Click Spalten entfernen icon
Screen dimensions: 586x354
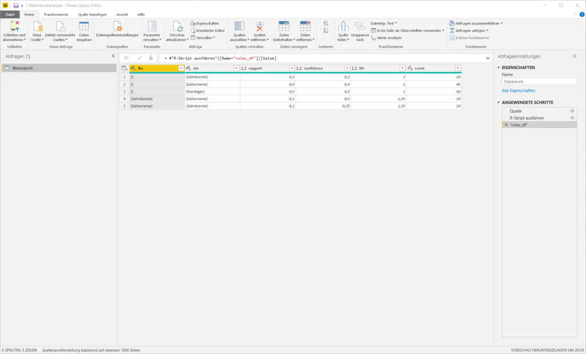click(260, 26)
